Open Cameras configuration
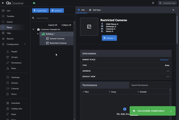179x120 pixels. 15,88
